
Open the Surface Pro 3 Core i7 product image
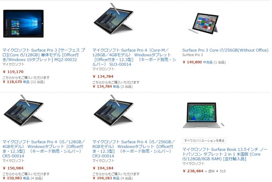pyautogui.click(x=203, y=23)
